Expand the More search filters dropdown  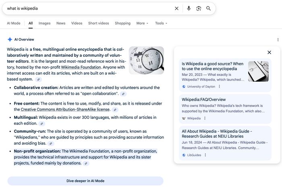point(142,23)
